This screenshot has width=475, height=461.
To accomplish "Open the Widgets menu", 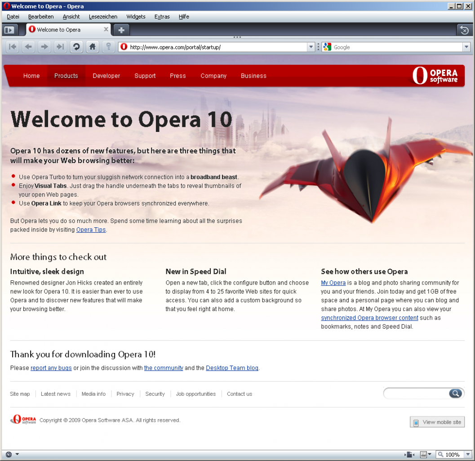I will click(x=136, y=17).
